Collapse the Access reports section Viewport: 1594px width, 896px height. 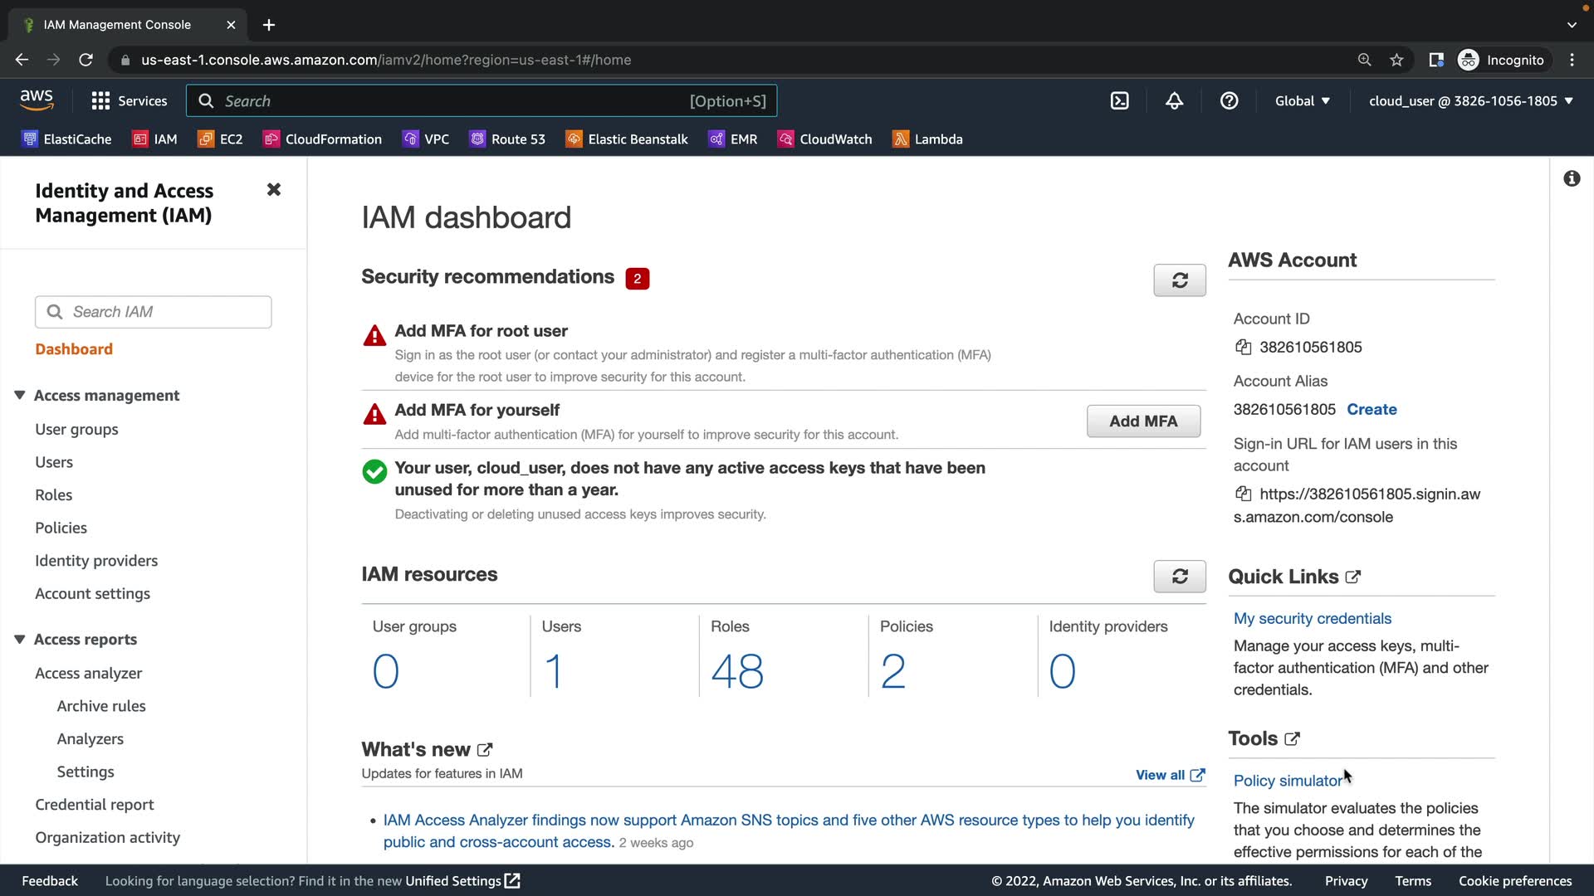[x=20, y=640]
